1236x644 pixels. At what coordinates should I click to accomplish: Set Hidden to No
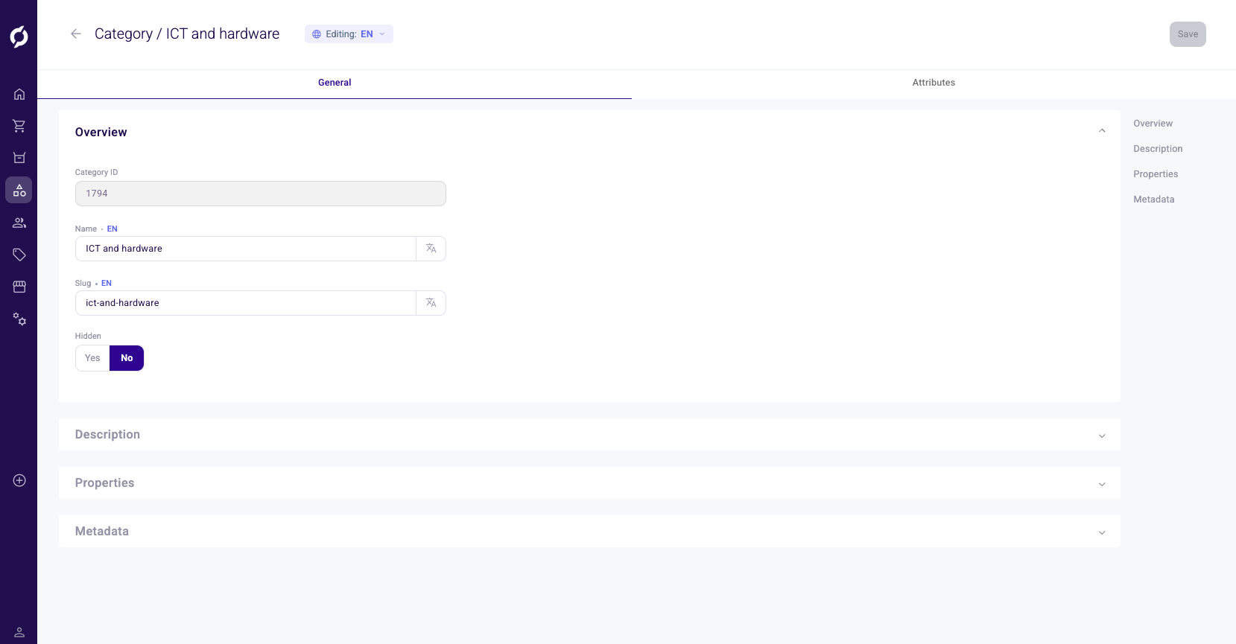127,358
